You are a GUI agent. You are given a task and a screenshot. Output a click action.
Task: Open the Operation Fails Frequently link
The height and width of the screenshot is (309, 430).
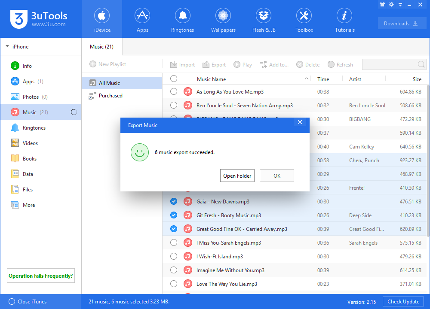point(40,276)
